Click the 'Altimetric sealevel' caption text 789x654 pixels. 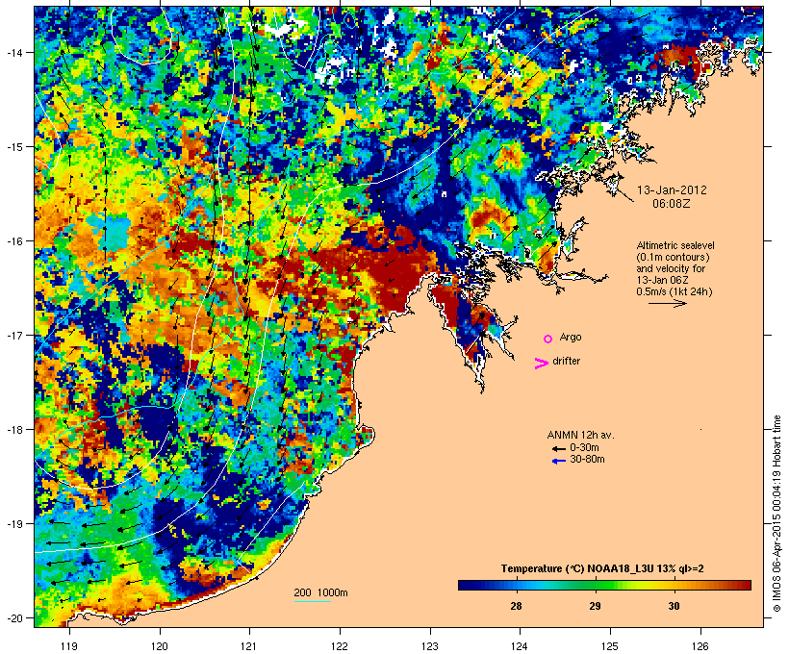pos(675,245)
